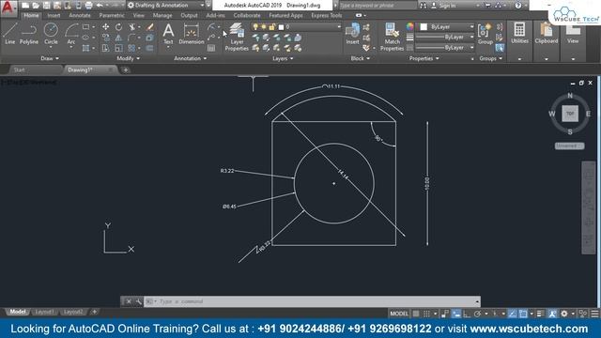Screen dimensions: 601x338
Task: Click the Unnamed UCS button under ViewCube
Action: click(x=570, y=146)
